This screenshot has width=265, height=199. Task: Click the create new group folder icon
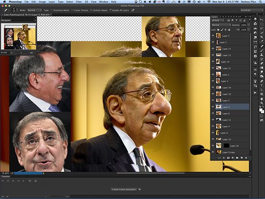237,158
